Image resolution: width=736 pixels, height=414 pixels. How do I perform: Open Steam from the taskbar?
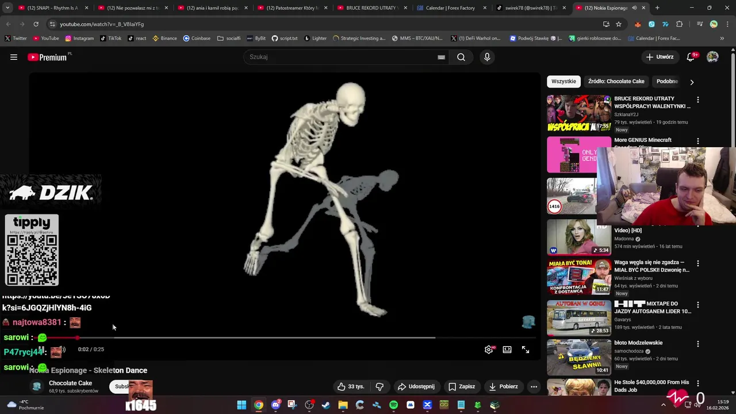[326, 405]
